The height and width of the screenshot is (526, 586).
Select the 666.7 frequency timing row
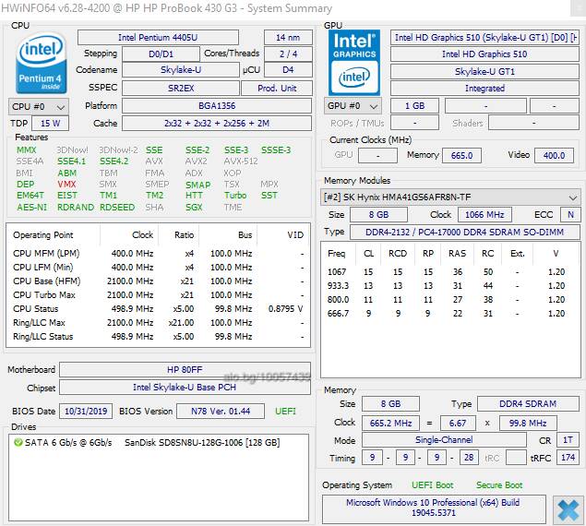click(450, 313)
